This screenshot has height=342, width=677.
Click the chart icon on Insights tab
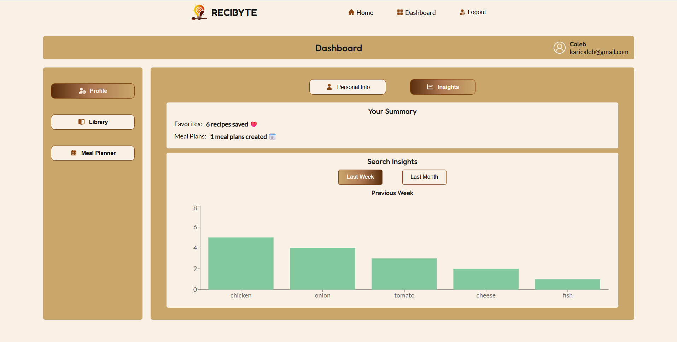[x=430, y=87]
